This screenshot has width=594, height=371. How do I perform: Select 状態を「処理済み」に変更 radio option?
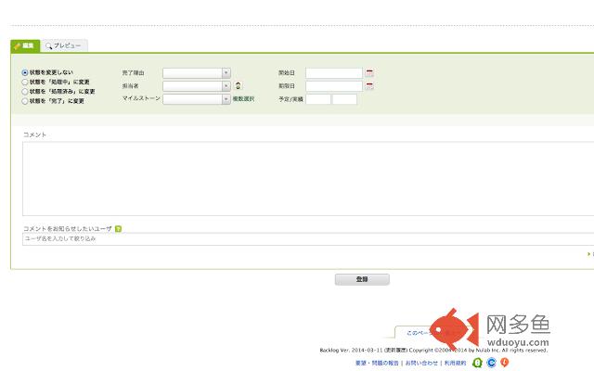coord(25,91)
